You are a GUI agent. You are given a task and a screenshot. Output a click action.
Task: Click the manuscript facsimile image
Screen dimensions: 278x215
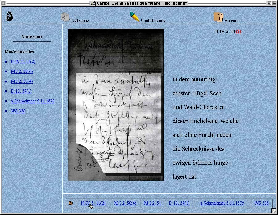[x=116, y=105]
